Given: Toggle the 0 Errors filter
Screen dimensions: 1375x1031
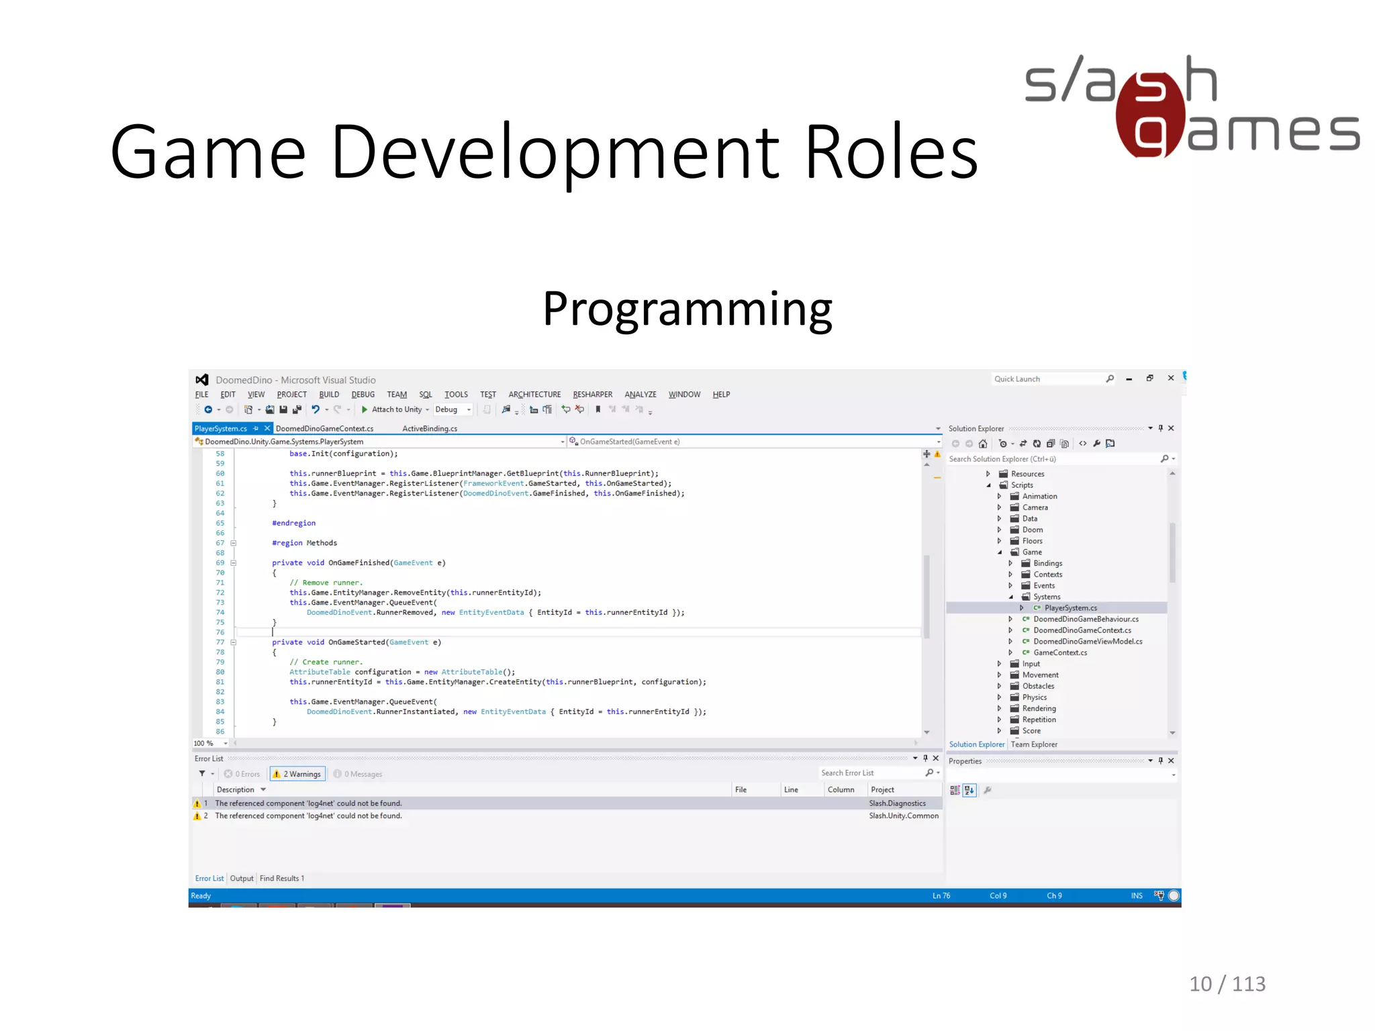Looking at the screenshot, I should [242, 774].
